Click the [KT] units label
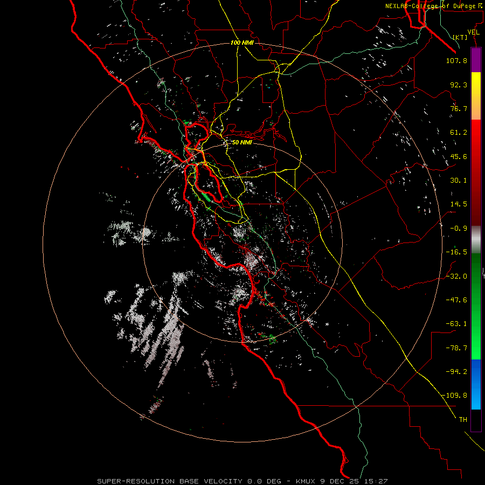Image resolution: width=485 pixels, height=485 pixels. coord(460,37)
